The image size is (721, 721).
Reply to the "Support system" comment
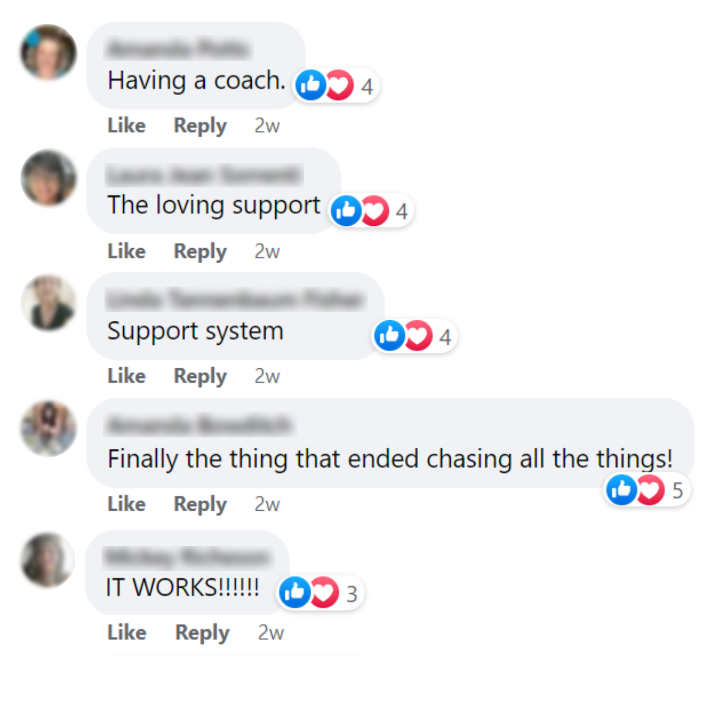[x=200, y=376]
